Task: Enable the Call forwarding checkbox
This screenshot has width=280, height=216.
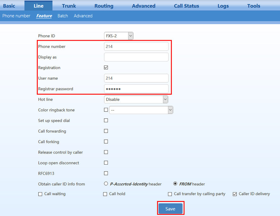Action: [106, 131]
